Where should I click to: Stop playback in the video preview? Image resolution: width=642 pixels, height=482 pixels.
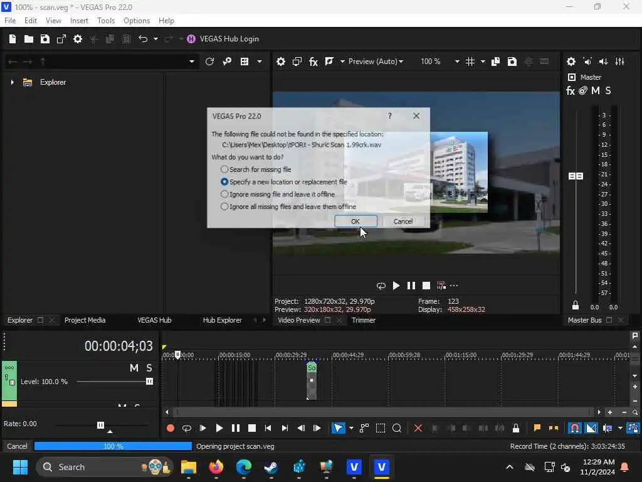pyautogui.click(x=426, y=286)
